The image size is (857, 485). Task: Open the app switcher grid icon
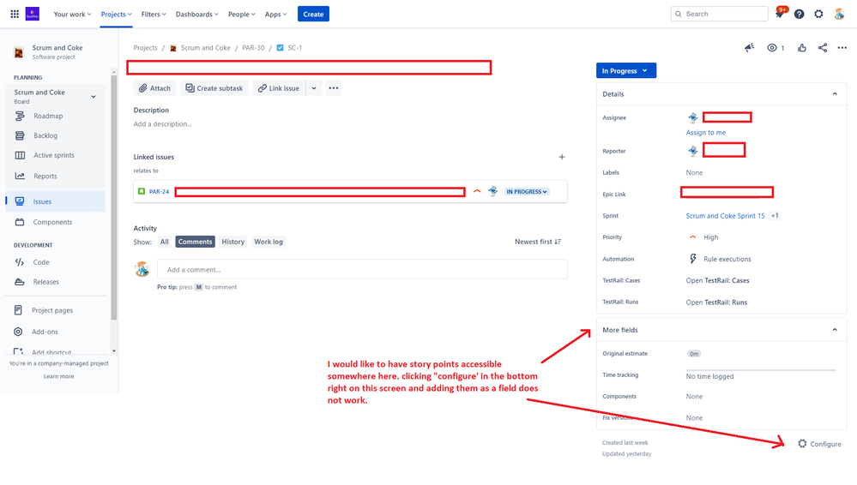(x=15, y=15)
